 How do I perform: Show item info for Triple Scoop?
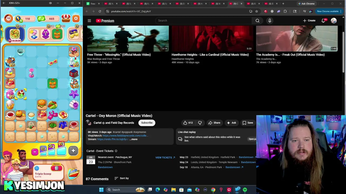36,168
